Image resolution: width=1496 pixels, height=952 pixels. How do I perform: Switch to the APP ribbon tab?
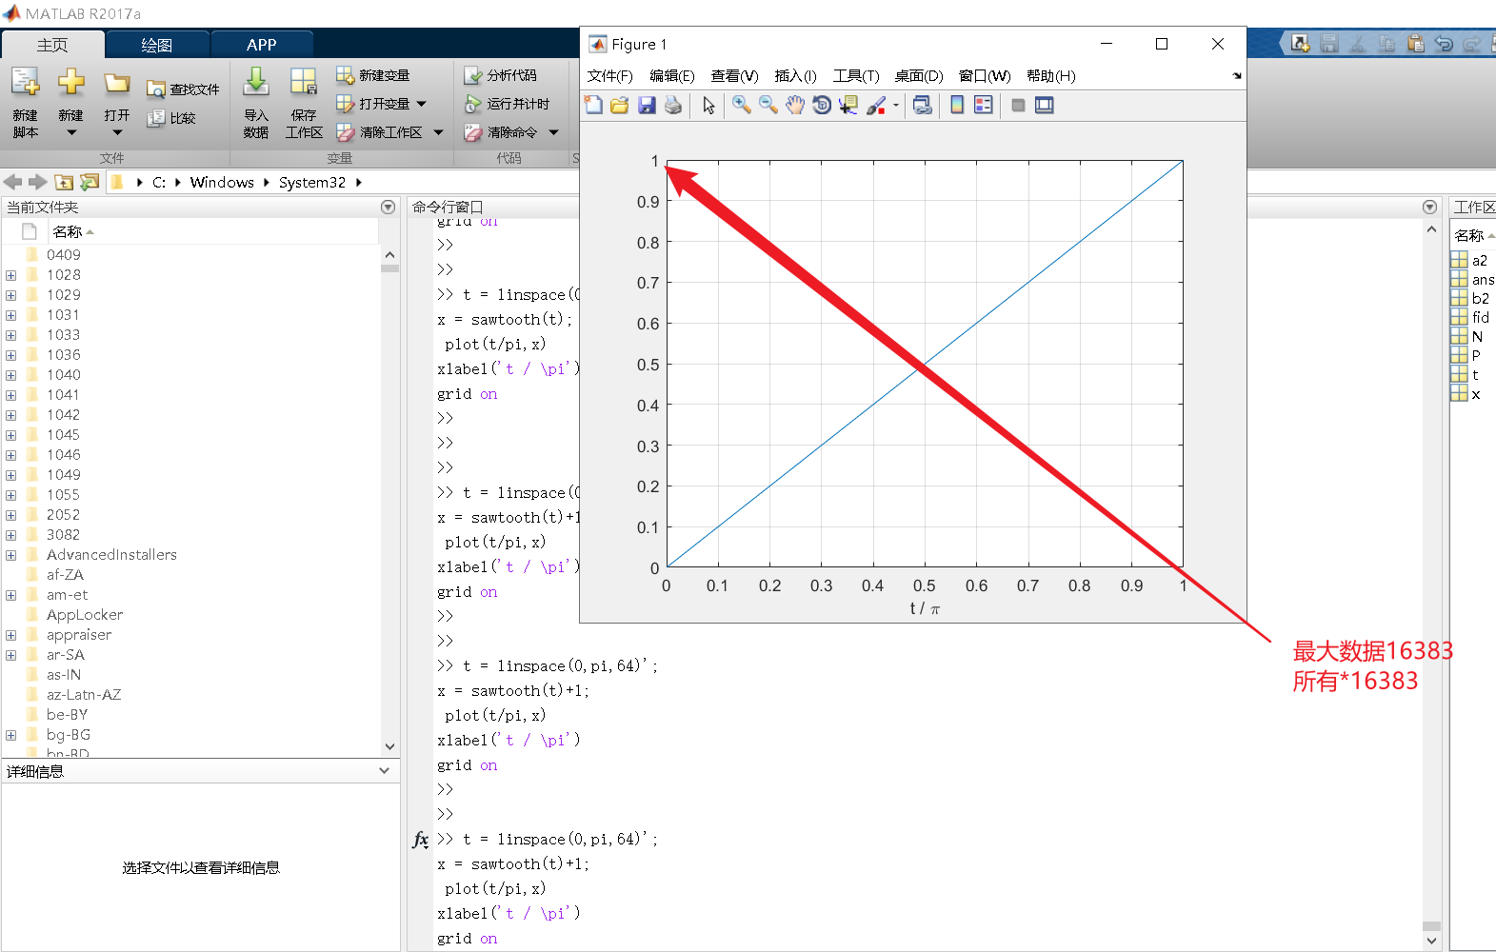pos(262,45)
